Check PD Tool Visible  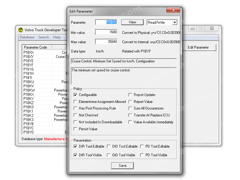click(142, 155)
